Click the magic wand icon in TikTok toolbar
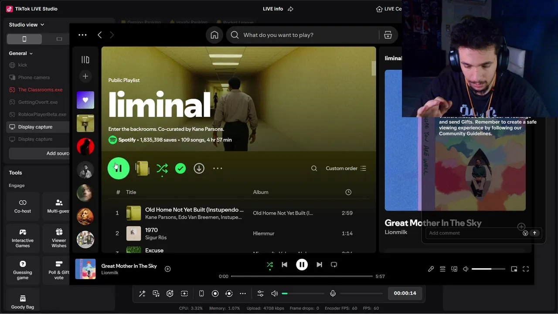Screen dimensions: 558x314 tap(142, 294)
